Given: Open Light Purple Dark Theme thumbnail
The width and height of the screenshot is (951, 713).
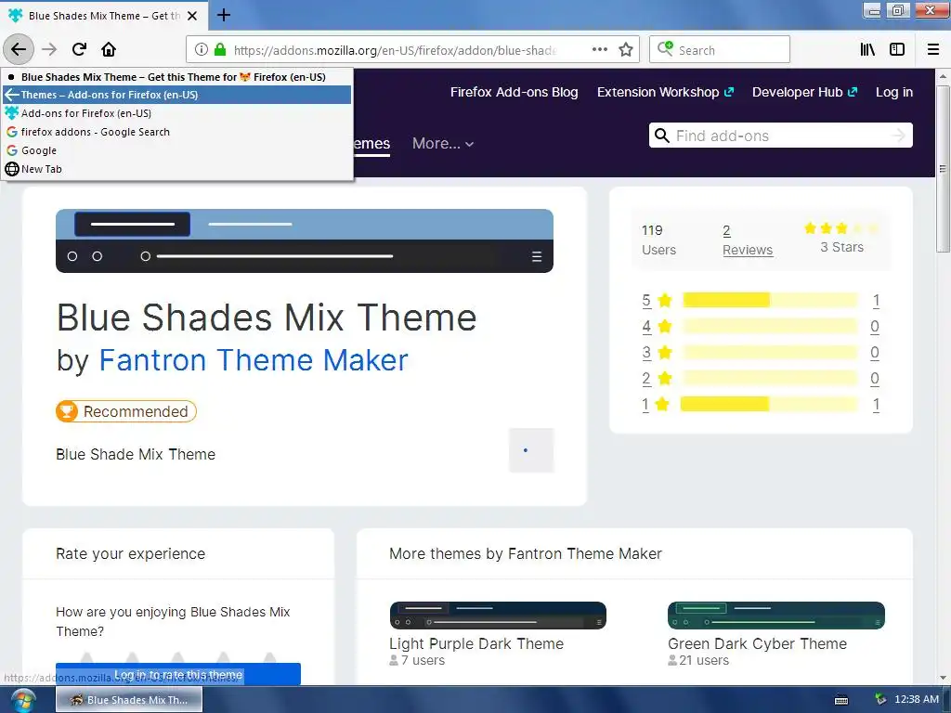Looking at the screenshot, I should point(498,616).
